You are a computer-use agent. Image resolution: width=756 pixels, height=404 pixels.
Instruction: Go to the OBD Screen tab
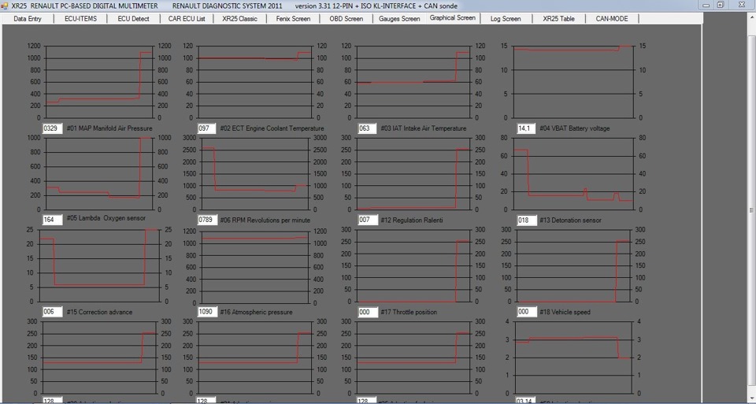click(346, 19)
